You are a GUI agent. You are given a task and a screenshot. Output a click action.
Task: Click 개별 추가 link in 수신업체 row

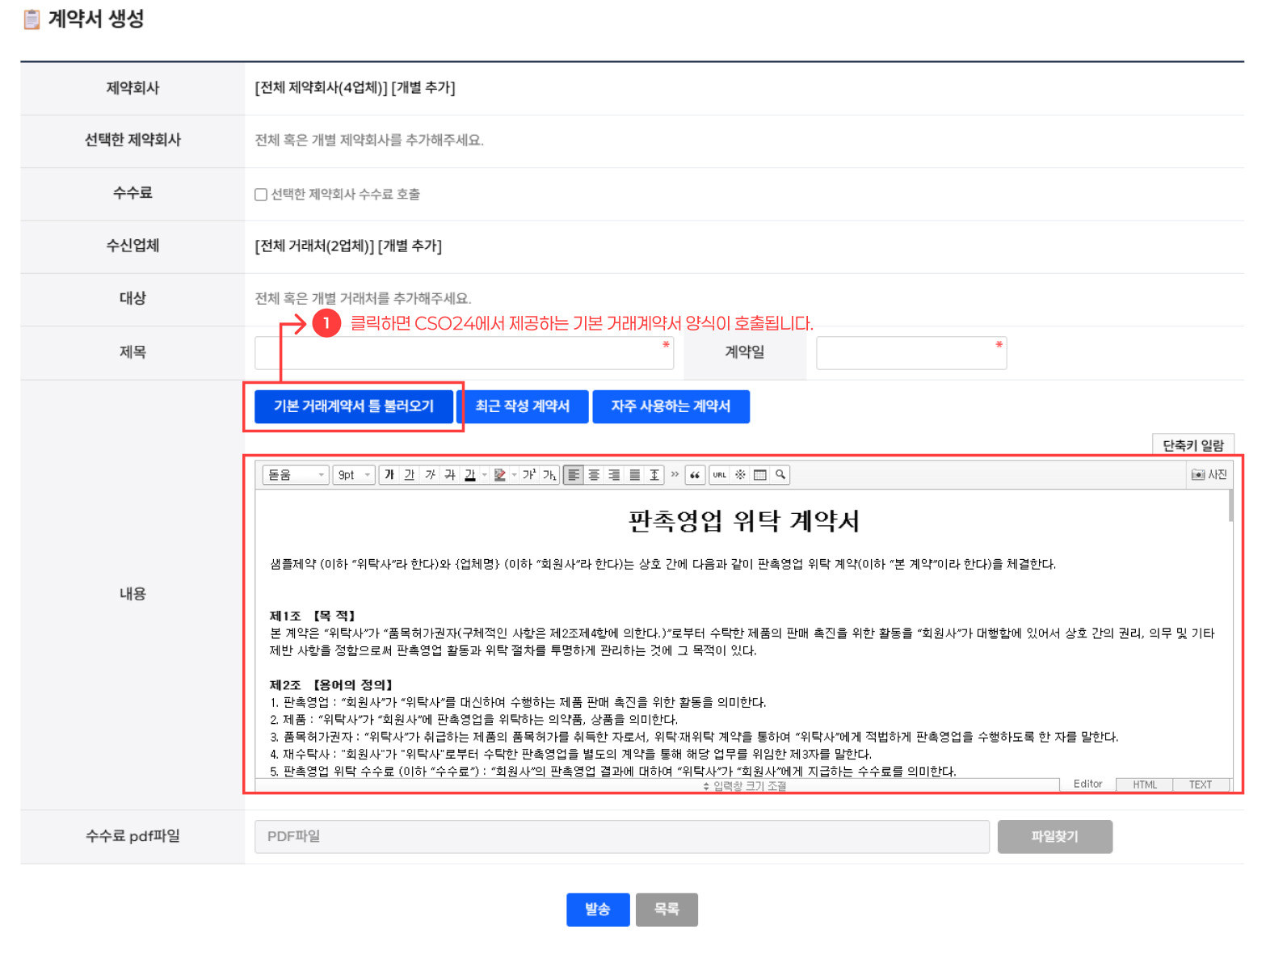point(410,246)
